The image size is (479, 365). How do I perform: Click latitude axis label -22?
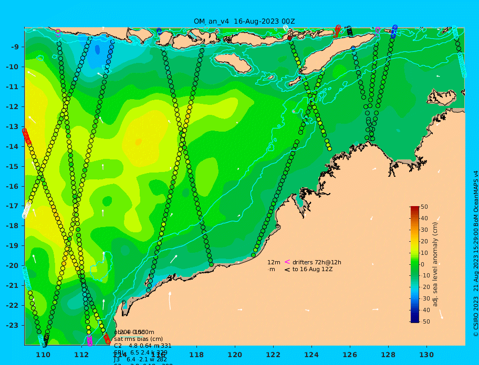[12, 306]
